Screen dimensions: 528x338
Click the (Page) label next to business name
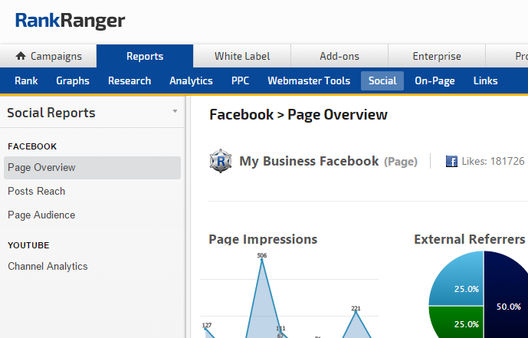pos(401,162)
